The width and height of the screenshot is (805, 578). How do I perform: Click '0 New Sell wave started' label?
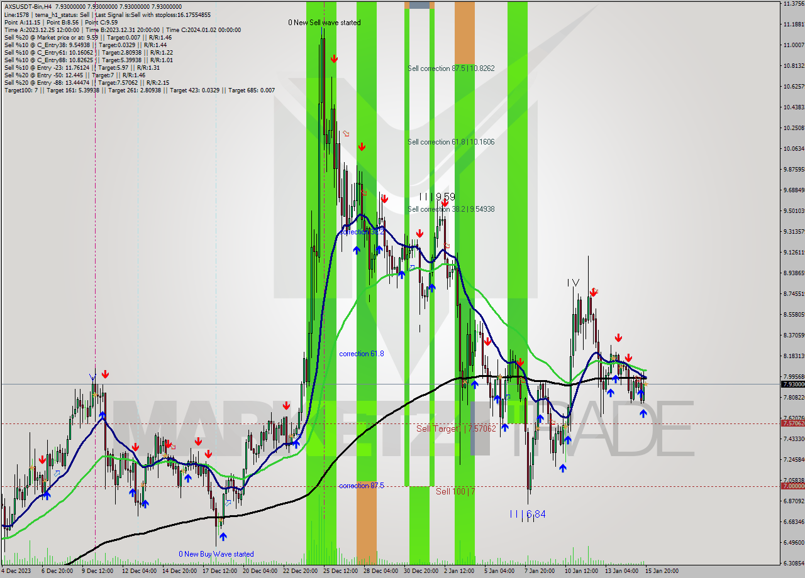325,23
